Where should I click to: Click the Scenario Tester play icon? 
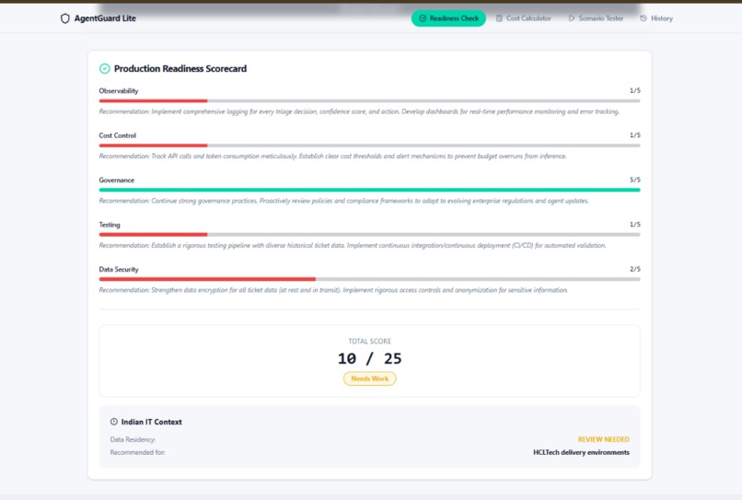572,18
